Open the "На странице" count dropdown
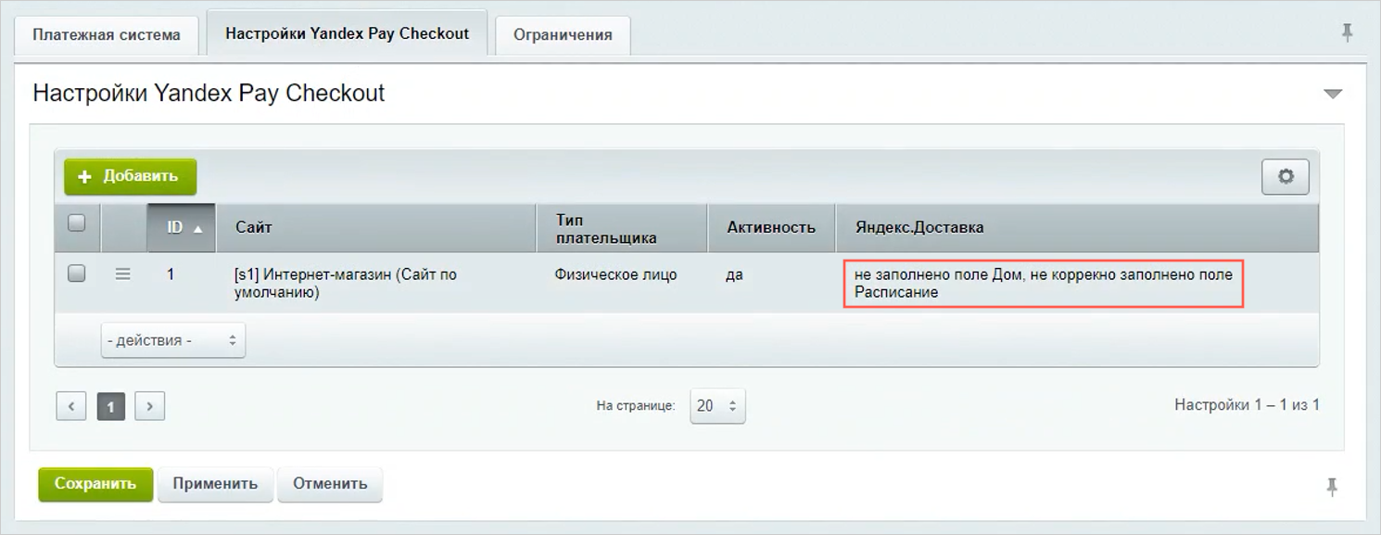Screen dimensions: 1381x535 coord(716,406)
